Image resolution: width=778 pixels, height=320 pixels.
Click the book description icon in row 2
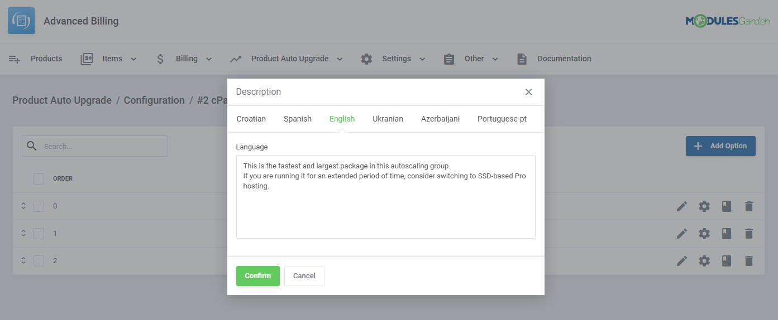(x=726, y=261)
